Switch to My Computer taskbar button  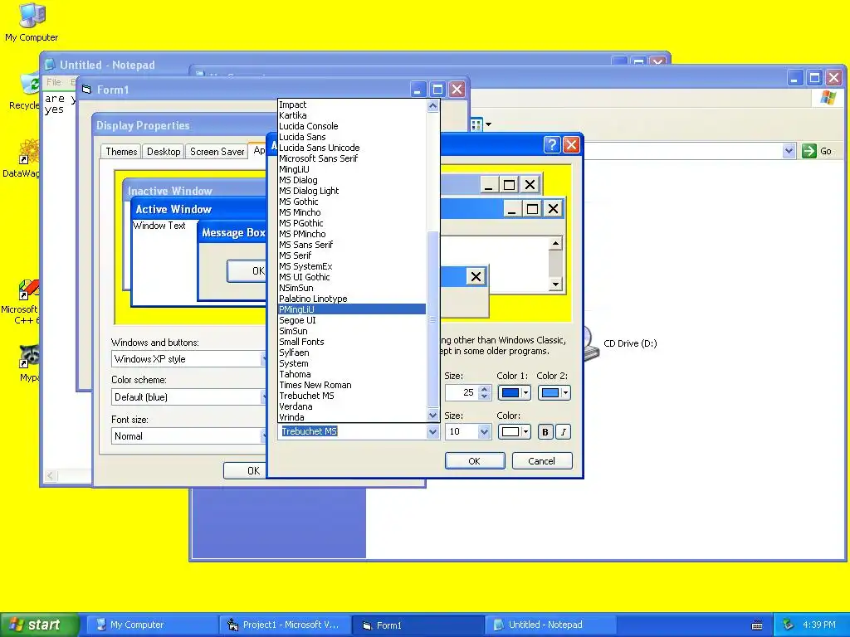pos(152,625)
